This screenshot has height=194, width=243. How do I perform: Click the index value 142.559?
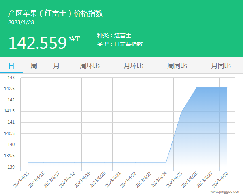click(x=38, y=43)
